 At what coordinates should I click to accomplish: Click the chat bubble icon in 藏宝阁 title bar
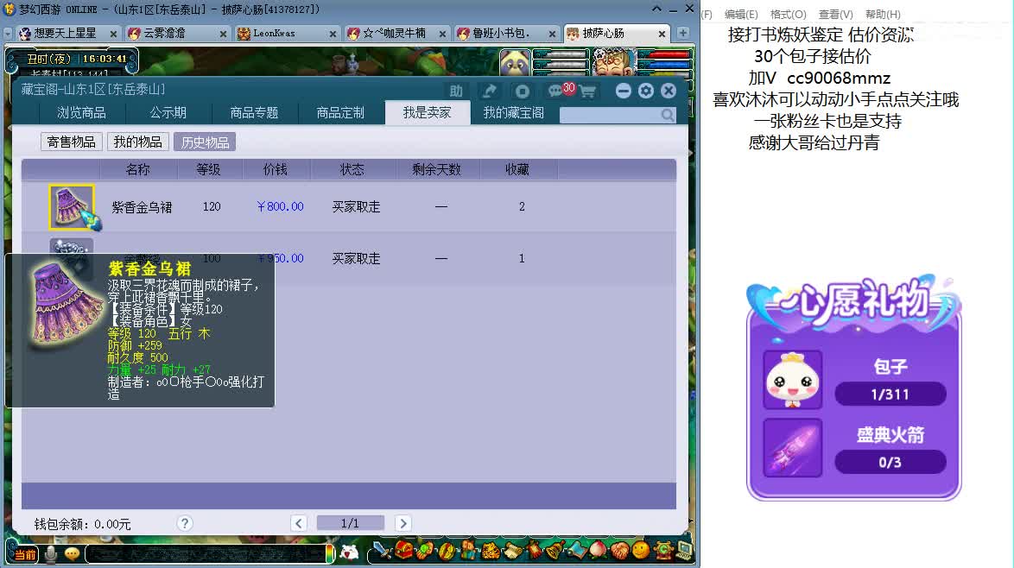555,90
